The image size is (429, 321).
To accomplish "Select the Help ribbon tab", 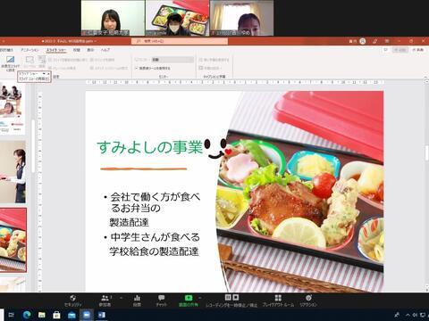I will coord(105,50).
